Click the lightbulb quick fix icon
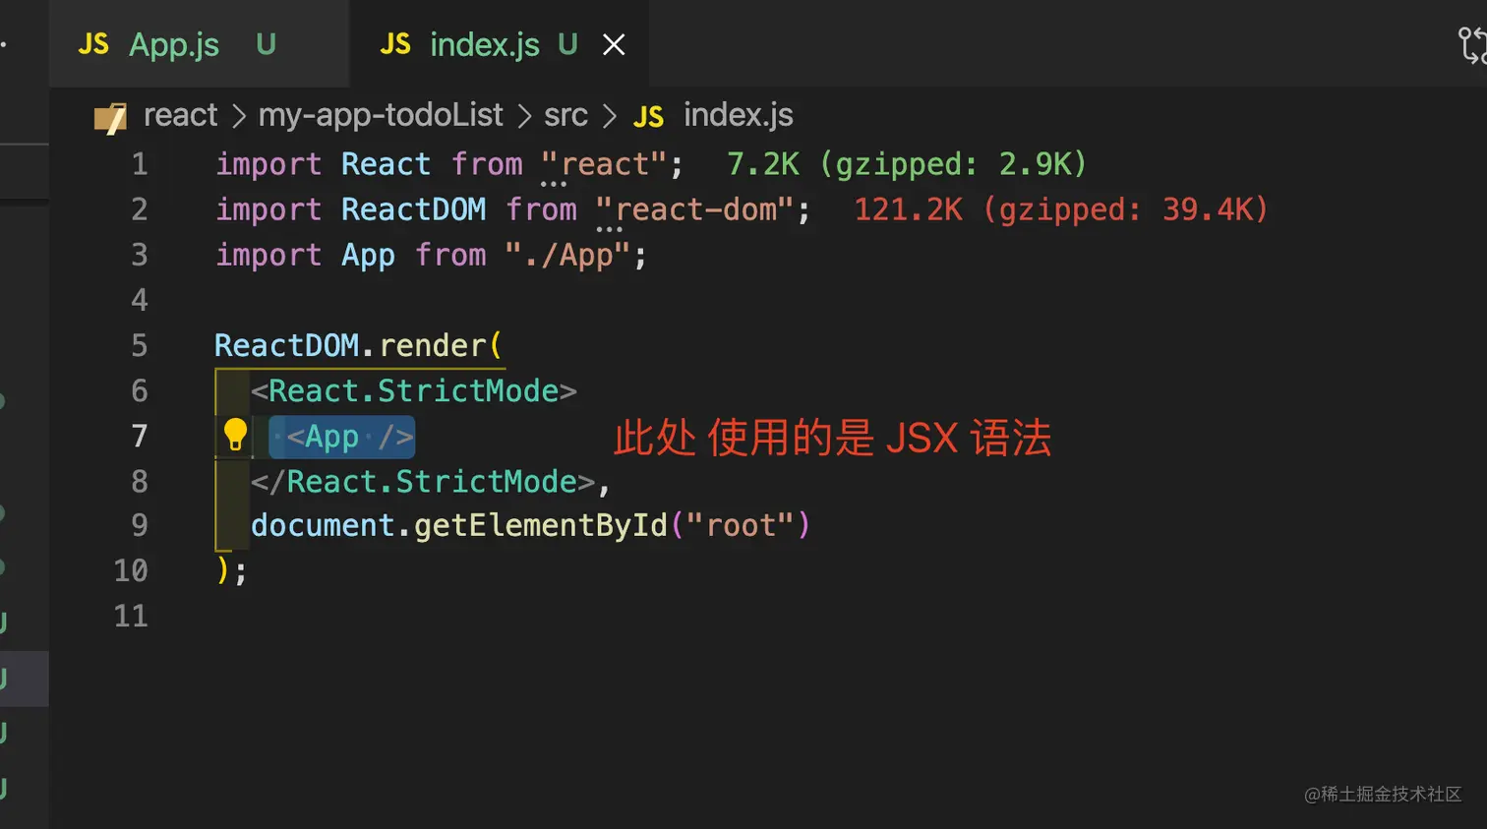Image resolution: width=1487 pixels, height=829 pixels. [235, 434]
